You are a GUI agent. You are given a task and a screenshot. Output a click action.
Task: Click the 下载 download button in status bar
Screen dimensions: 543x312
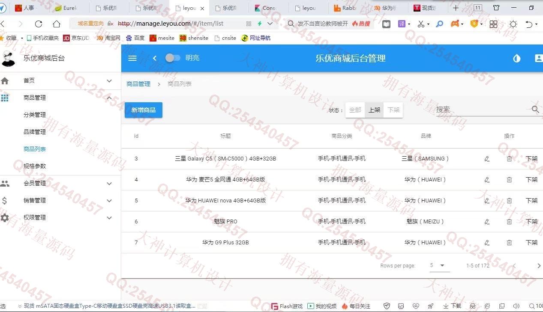tap(452, 306)
